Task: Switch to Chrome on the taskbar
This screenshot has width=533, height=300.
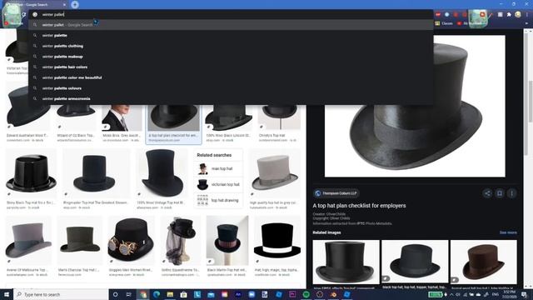Action: point(142,294)
